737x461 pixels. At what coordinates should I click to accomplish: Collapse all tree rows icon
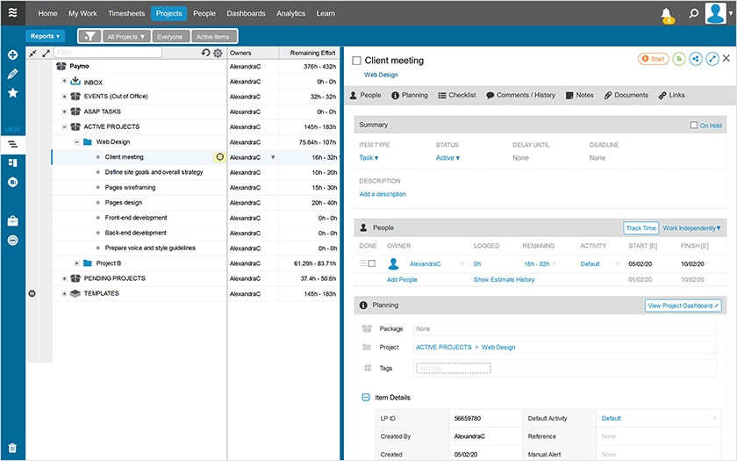click(x=32, y=54)
